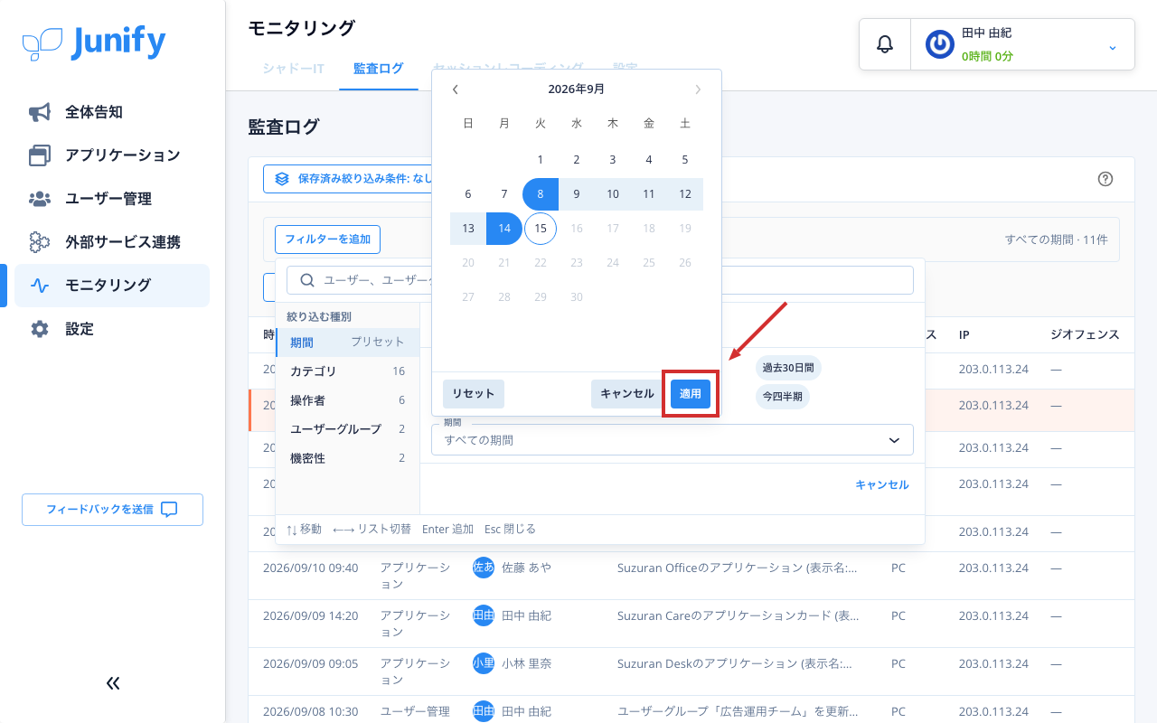This screenshot has height=723, width=1157.
Task: Click すべての期間 · 11件 summary text
Action: pyautogui.click(x=1057, y=239)
